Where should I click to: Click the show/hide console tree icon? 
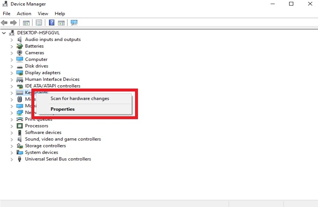coord(26,23)
